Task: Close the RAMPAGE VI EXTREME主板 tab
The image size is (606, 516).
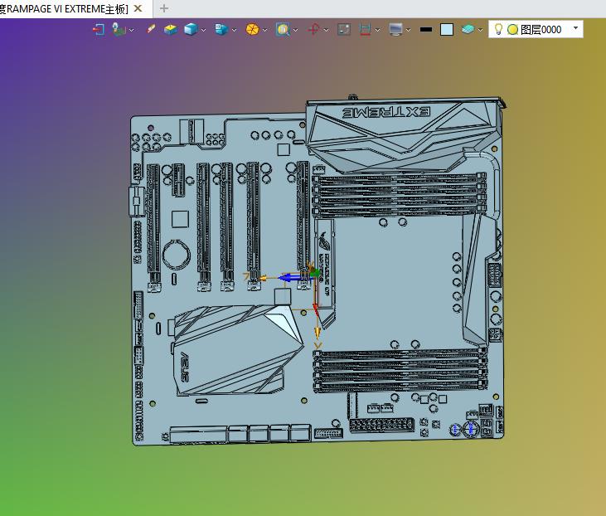Action: [x=138, y=8]
